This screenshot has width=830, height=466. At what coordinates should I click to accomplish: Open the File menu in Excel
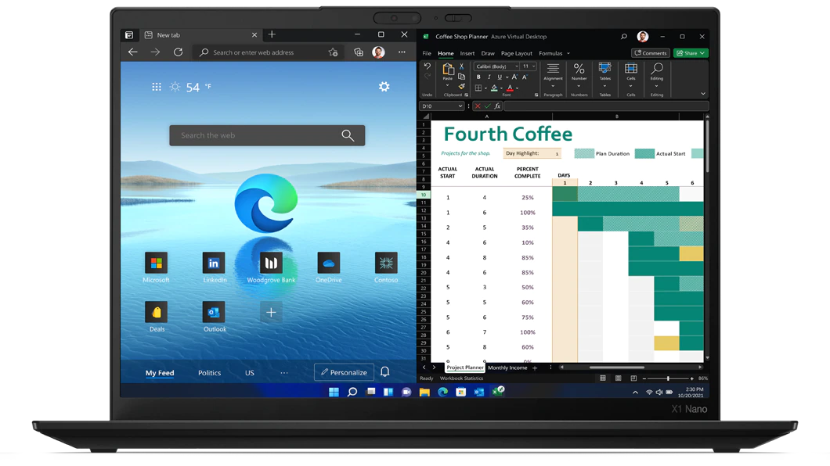click(427, 53)
